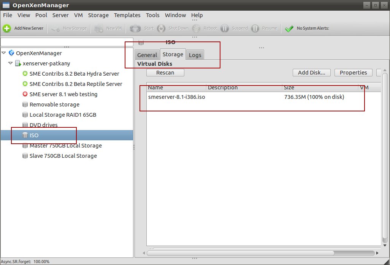
Task: Click the Add Disk... button
Action: point(311,73)
